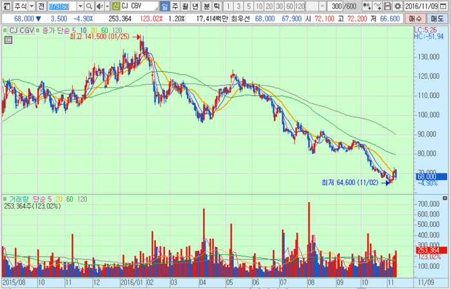Select the tick (틱) chart tab
Image resolution: width=451 pixels, height=289 pixels.
tap(218, 6)
